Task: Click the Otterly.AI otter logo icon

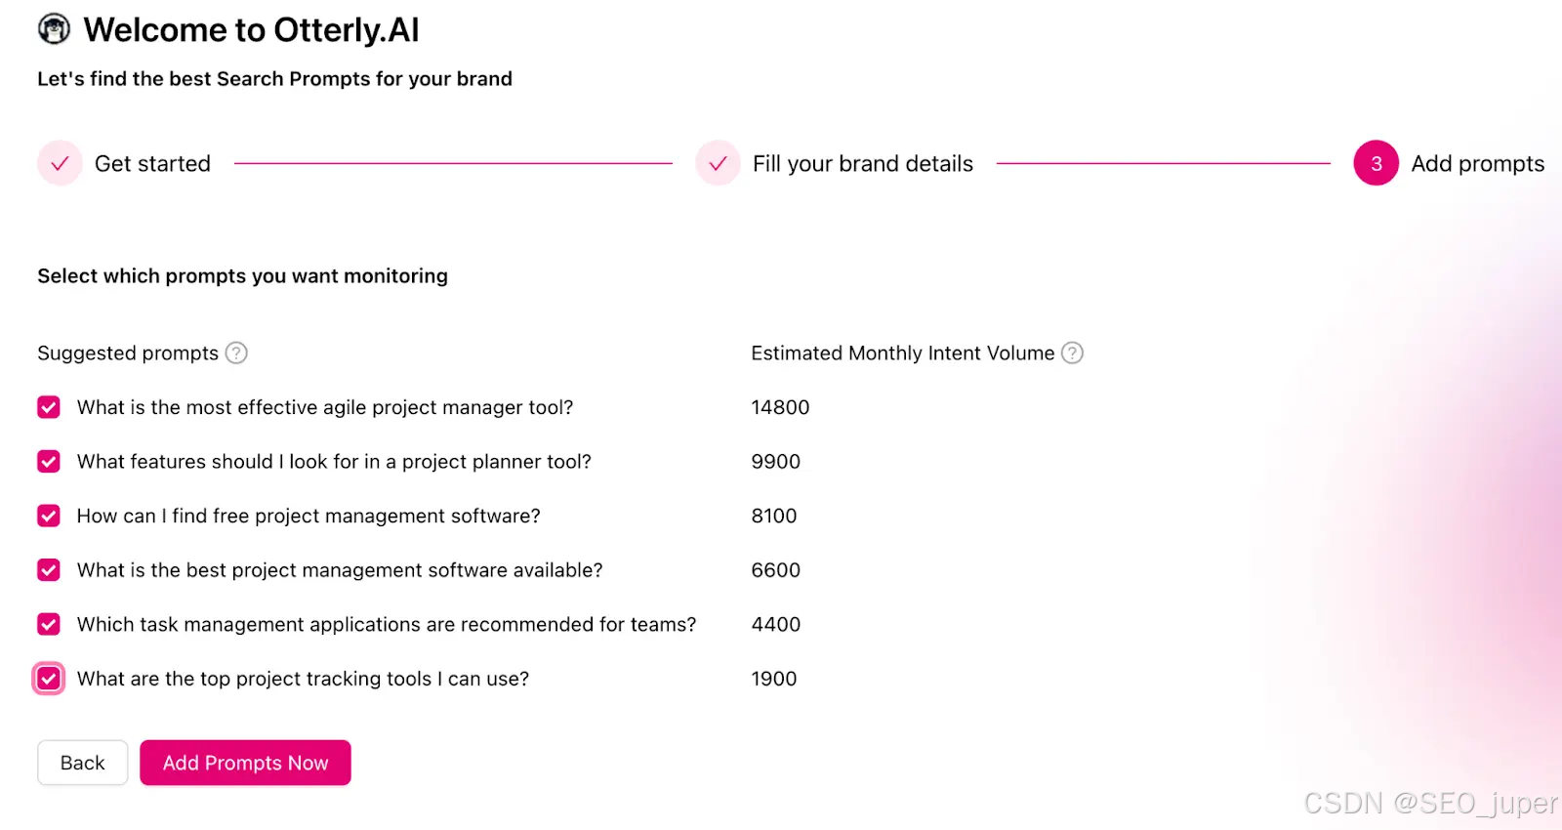Action: [x=54, y=29]
